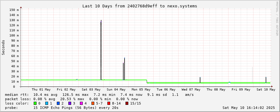Click the Mon 05 May axis label
Viewport: 280px width, 112px height.
141,90
